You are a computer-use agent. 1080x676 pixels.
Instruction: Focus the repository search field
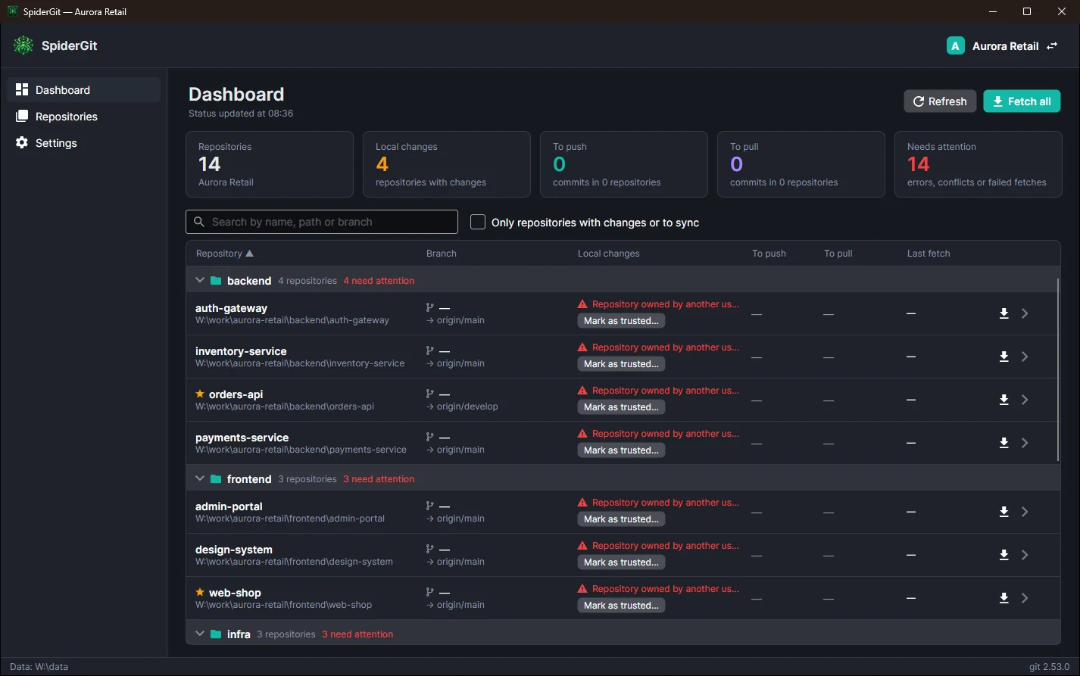coord(322,222)
